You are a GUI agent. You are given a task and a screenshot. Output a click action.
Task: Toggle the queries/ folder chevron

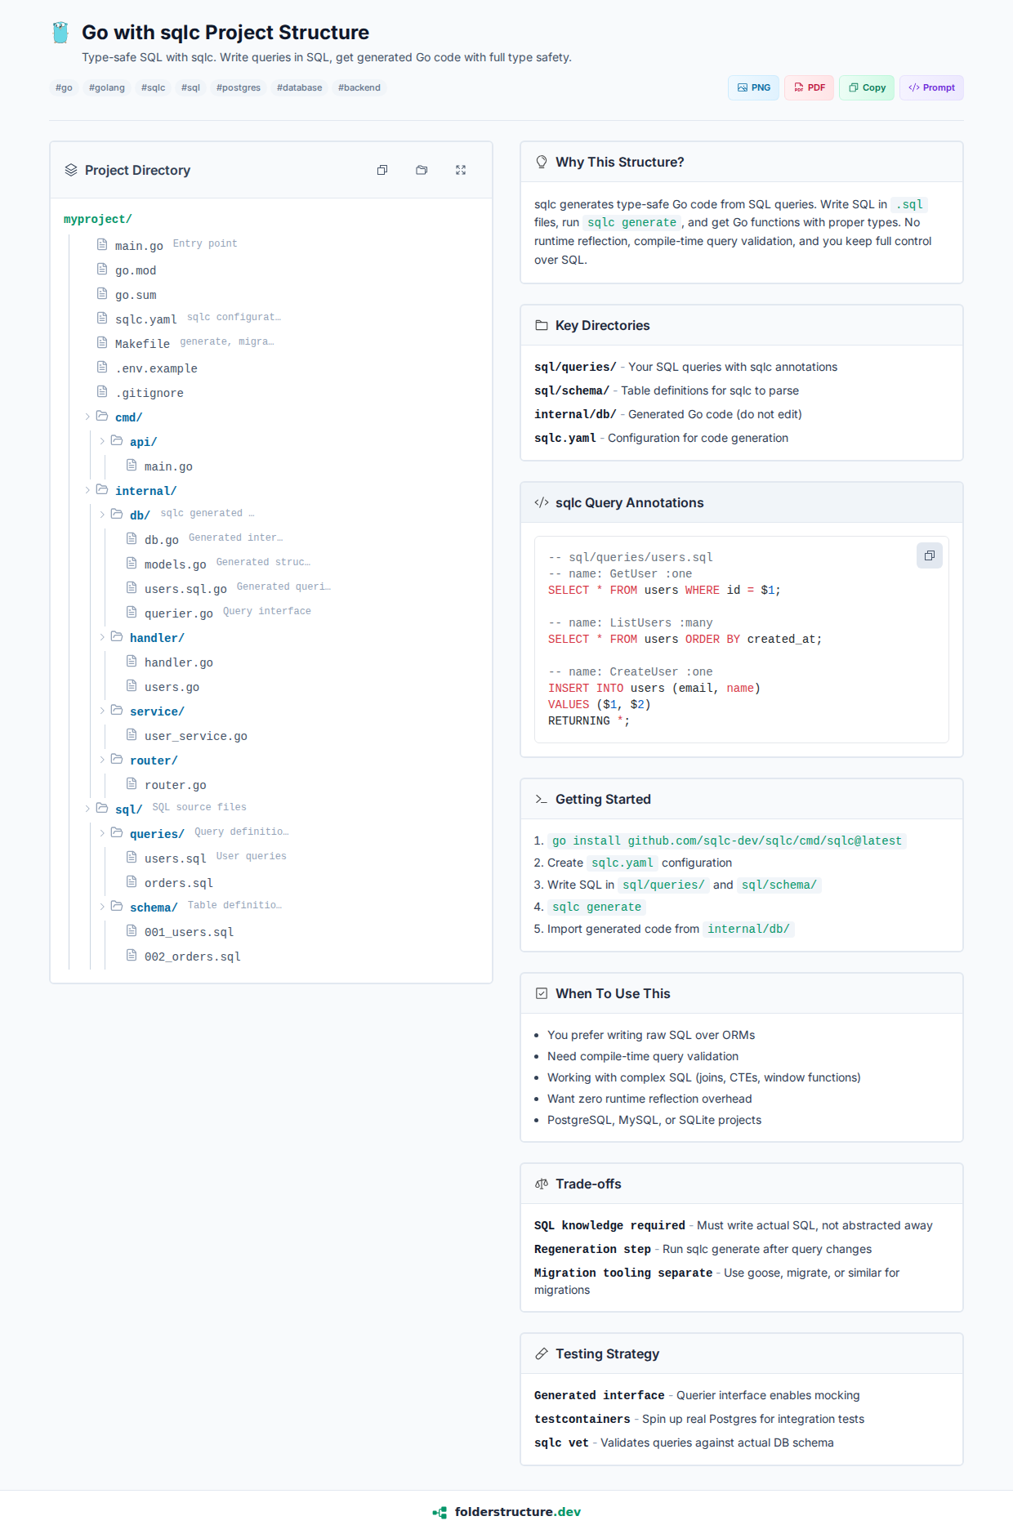pos(102,833)
